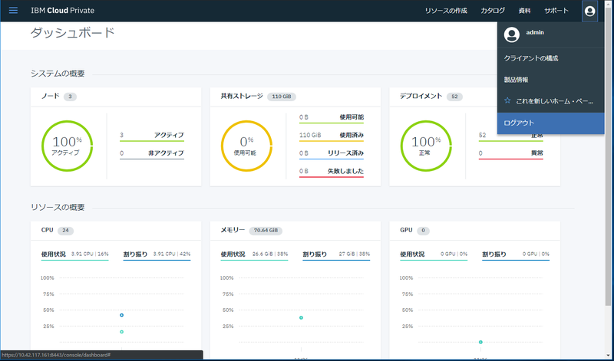
Task: Click the 共有ストレージ 0% 使用可能 gauge
Action: tap(246, 146)
